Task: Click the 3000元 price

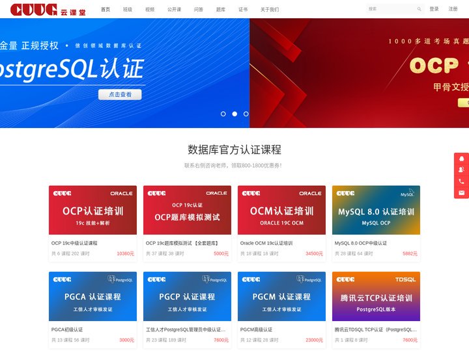Action: pos(126,340)
